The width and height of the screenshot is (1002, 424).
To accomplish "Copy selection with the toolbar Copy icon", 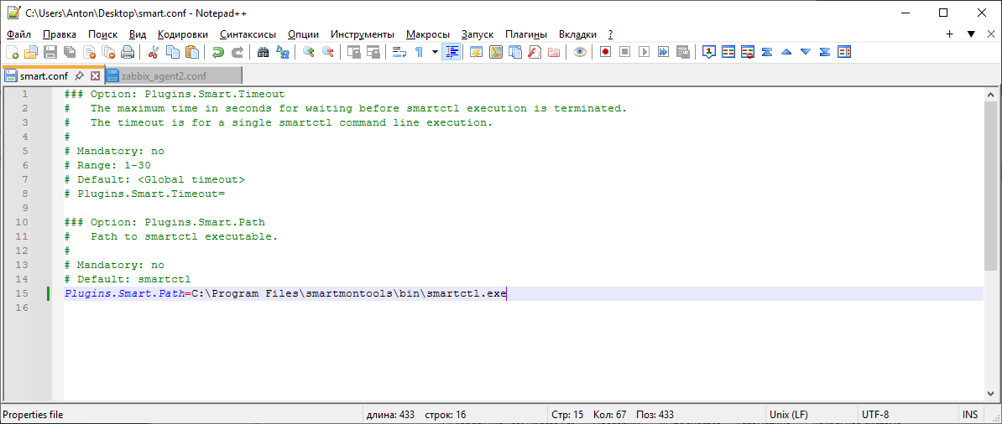I will [173, 52].
